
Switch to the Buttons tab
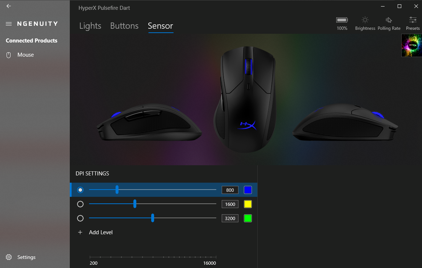(x=124, y=26)
